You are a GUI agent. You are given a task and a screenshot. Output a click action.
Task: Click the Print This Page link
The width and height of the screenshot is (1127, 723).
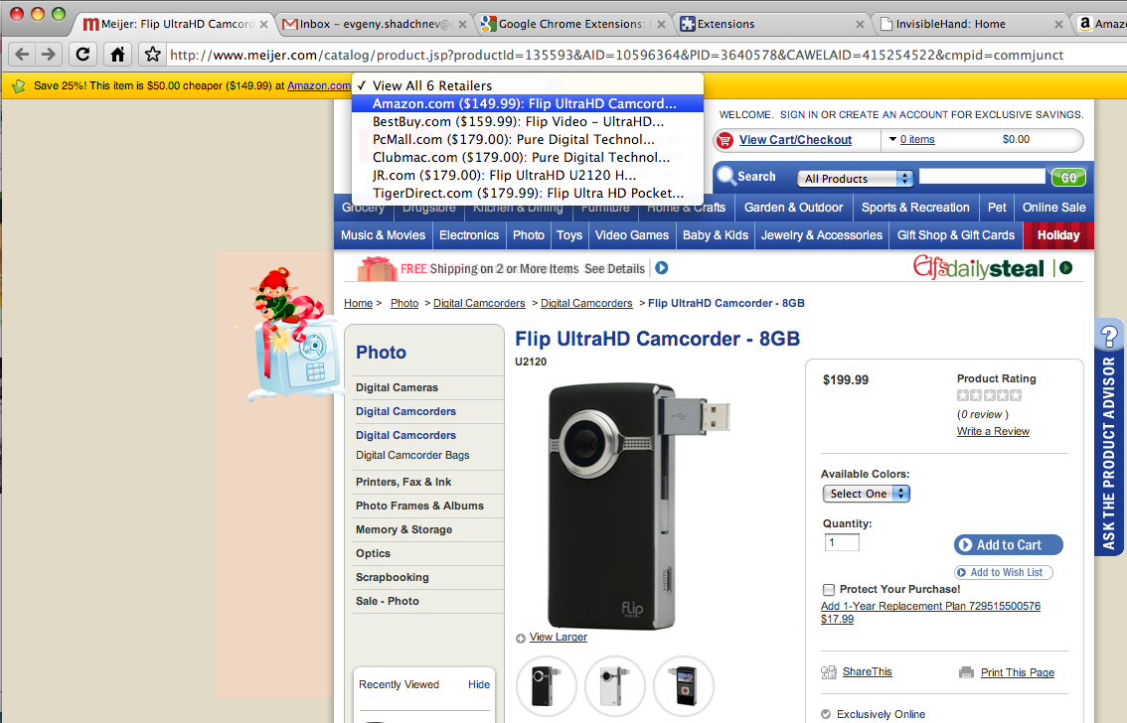[1017, 672]
